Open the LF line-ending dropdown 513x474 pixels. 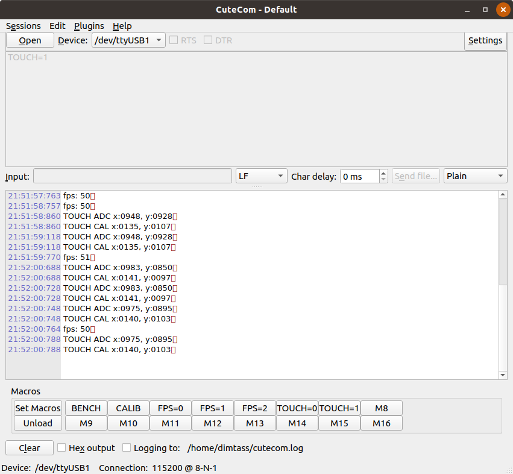point(261,176)
